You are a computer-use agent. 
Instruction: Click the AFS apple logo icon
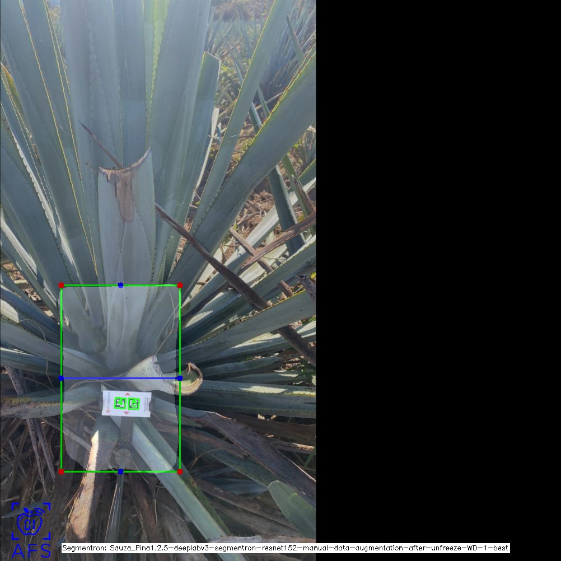coord(31,521)
